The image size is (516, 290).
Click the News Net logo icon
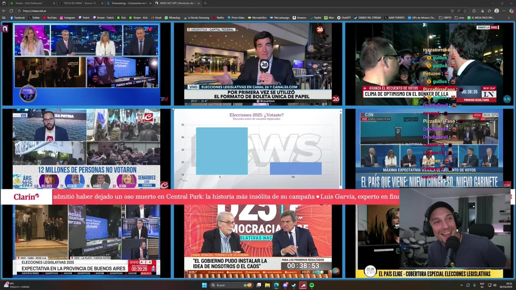4,29
